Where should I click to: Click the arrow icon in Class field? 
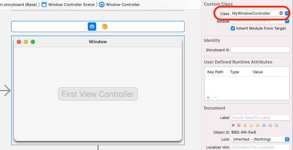pyautogui.click(x=281, y=13)
